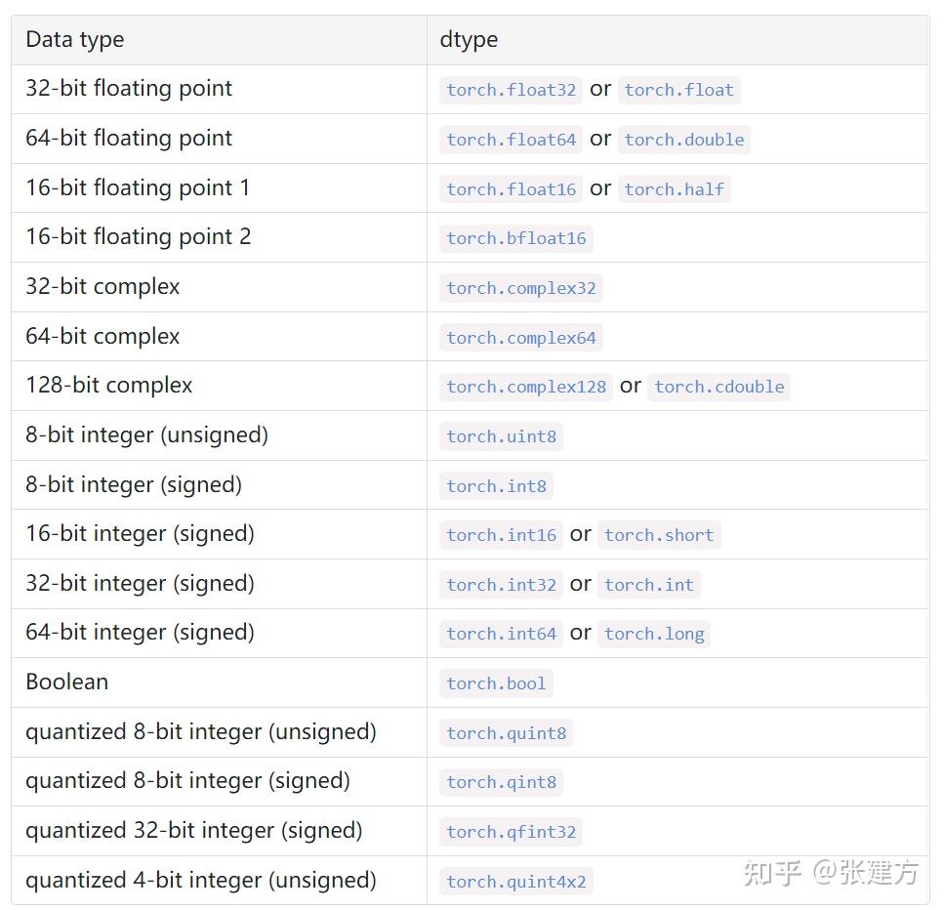This screenshot has width=944, height=910.
Task: Open the torch.double code link
Action: point(683,140)
